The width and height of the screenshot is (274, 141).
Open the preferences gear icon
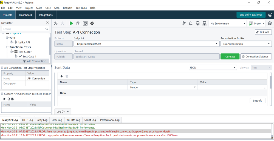click(x=270, y=24)
